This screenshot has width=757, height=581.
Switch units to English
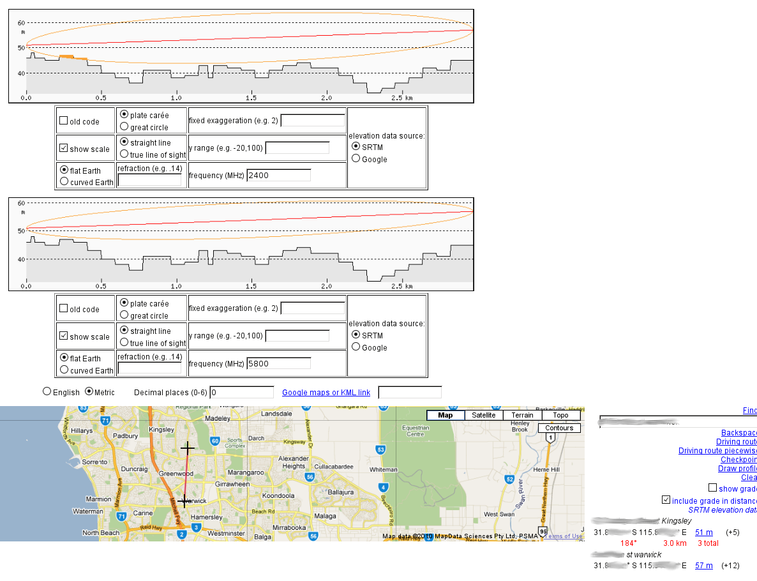pos(47,391)
